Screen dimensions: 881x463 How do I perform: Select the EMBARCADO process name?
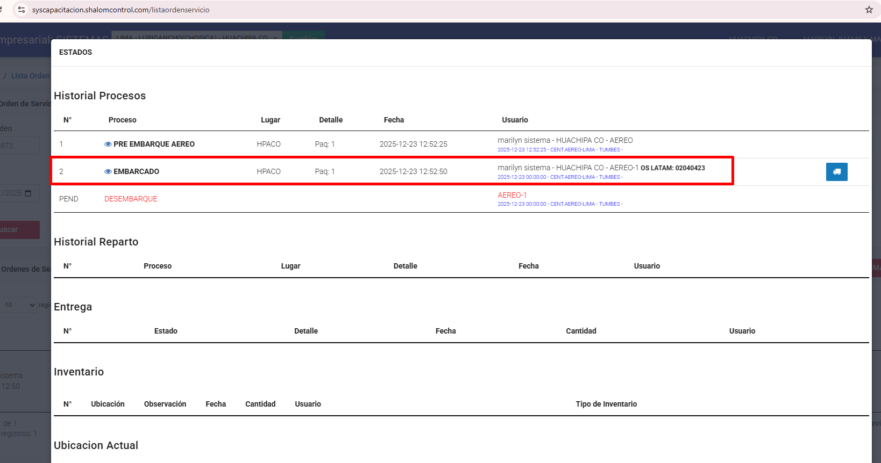[x=136, y=172]
